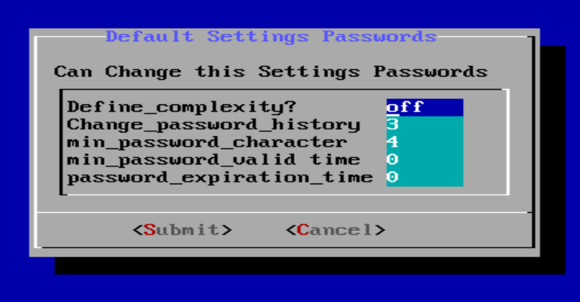
Task: Click the Default Settings Passwords dialog title
Action: [271, 37]
